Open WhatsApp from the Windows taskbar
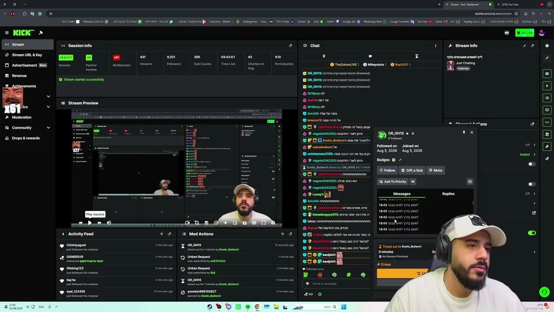Screen dimensions: 554x312 (x=238, y=307)
